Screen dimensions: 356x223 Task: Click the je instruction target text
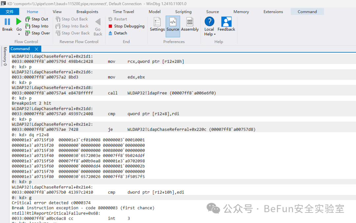192,129
